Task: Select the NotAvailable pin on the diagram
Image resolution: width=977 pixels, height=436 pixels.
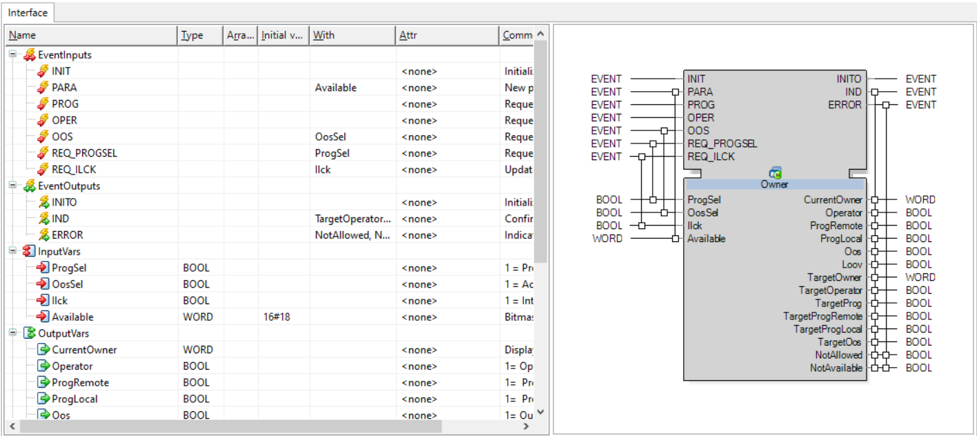Action: point(836,368)
